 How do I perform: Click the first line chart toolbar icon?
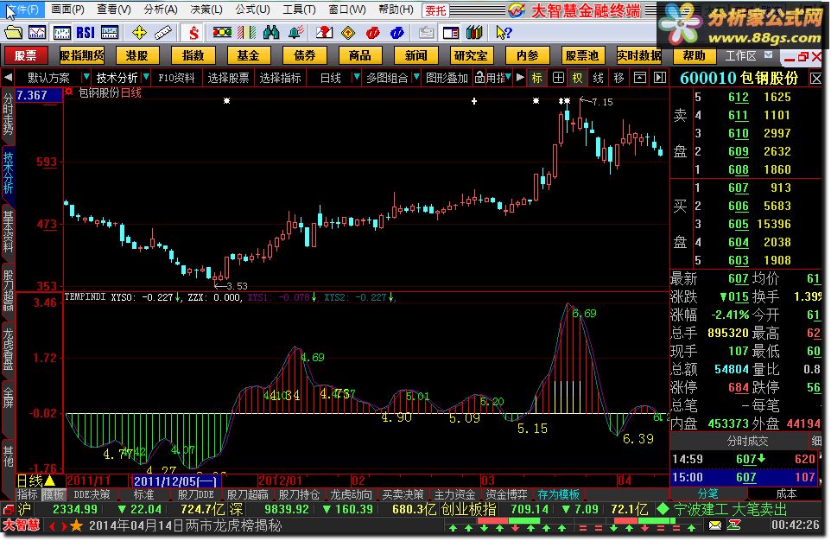(37, 33)
